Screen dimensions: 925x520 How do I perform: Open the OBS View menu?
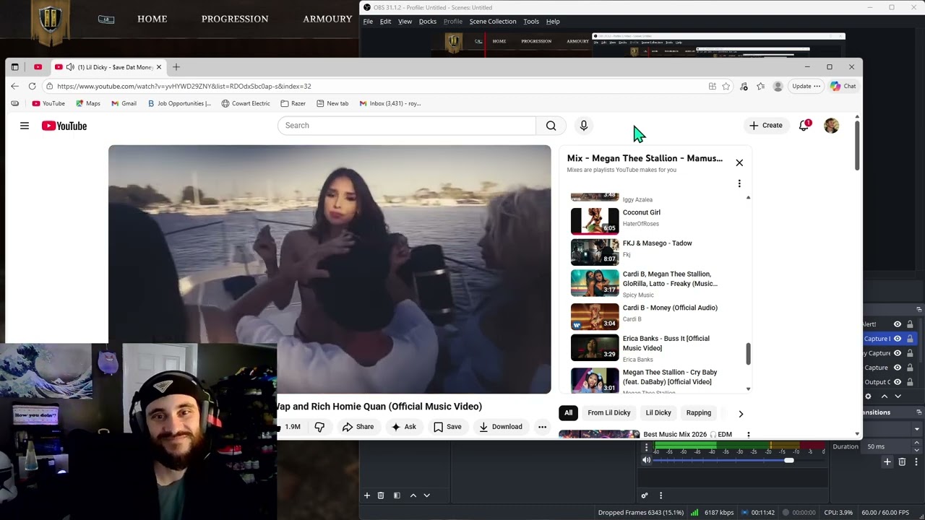tap(405, 22)
